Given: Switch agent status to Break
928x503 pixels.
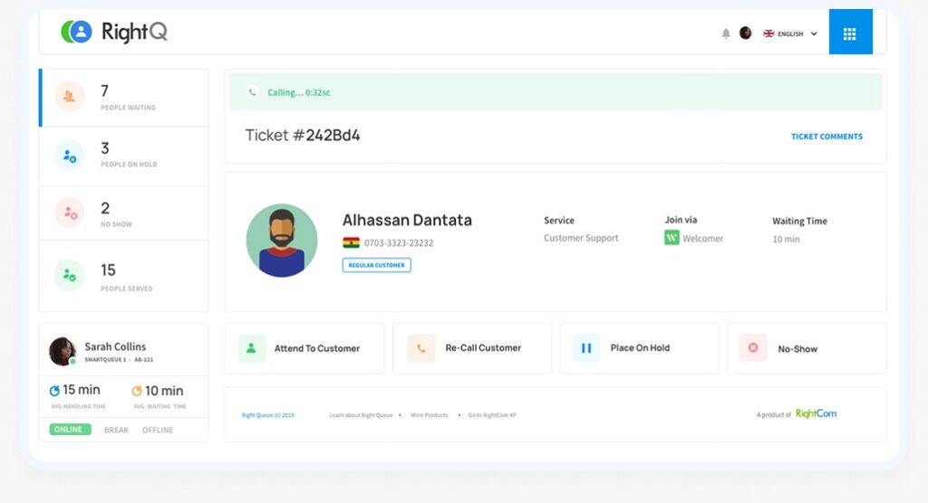Looking at the screenshot, I should 116,430.
